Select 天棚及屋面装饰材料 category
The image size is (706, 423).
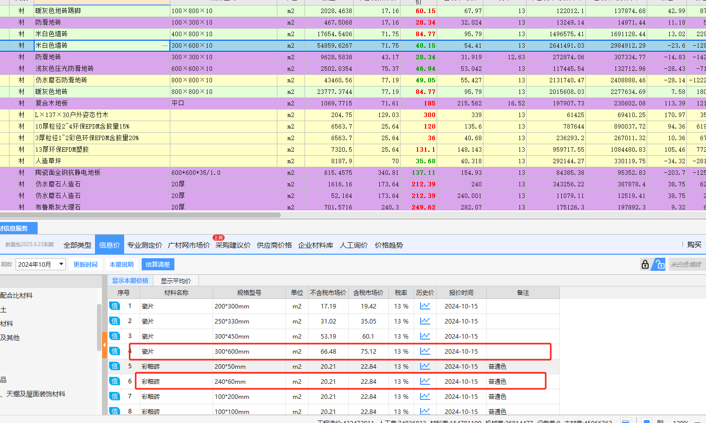[36, 394]
